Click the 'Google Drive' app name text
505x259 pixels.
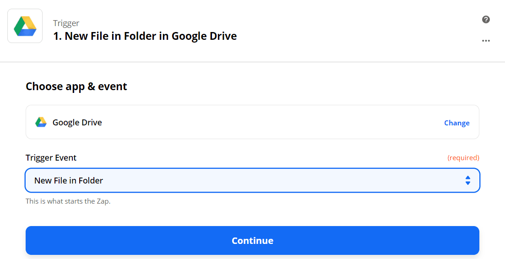(77, 122)
